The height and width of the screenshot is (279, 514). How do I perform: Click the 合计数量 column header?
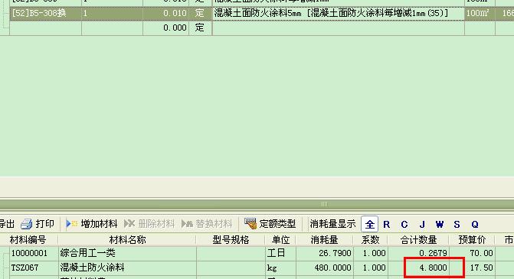(418, 240)
